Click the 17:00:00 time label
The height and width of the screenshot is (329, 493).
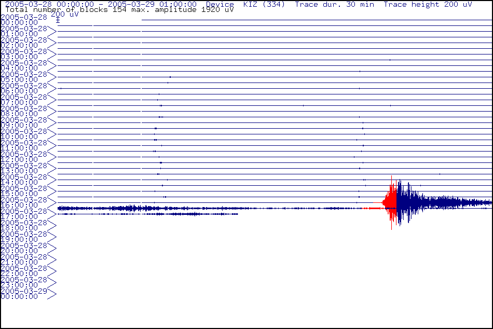click(x=19, y=217)
